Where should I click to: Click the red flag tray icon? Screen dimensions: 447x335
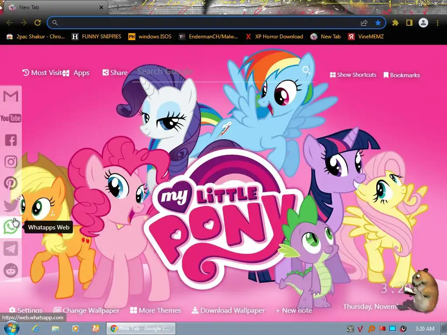(x=382, y=329)
